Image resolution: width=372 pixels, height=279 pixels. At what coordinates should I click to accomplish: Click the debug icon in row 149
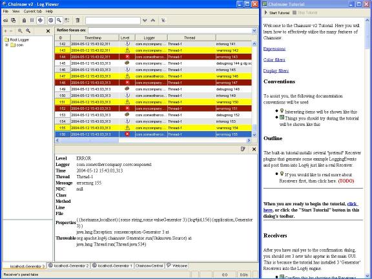pos(127,89)
